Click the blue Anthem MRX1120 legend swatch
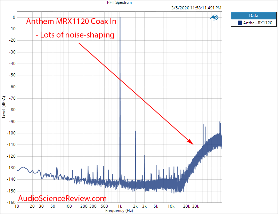The height and width of the screenshot is (214, 278). point(240,23)
